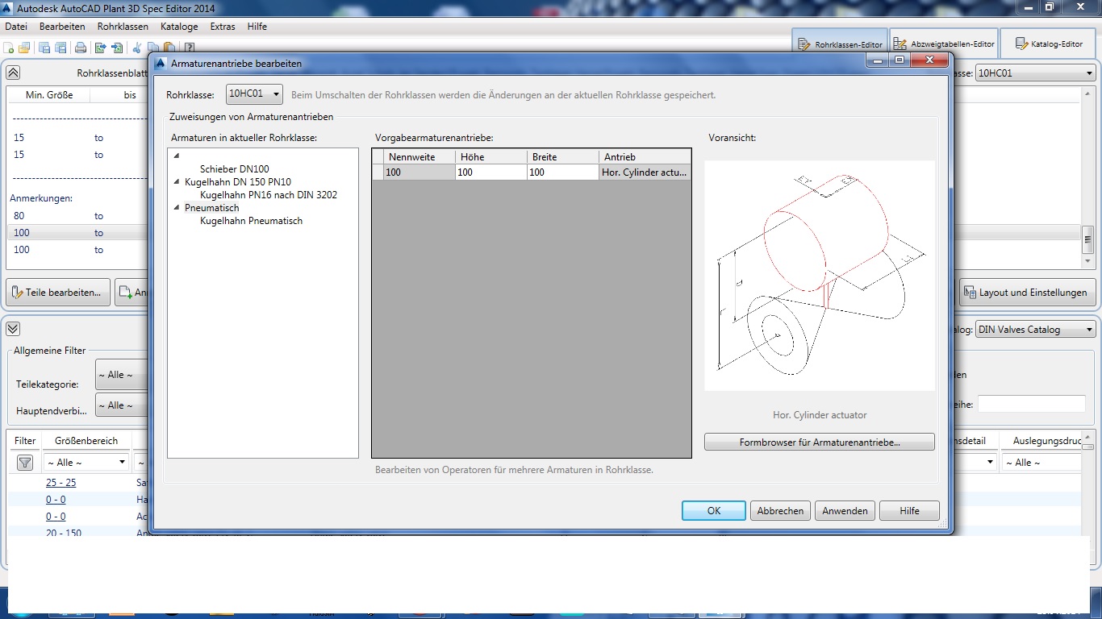The width and height of the screenshot is (1102, 619).
Task: Open the Rohrklasse 10HC01 dropdown in dialog
Action: [254, 94]
